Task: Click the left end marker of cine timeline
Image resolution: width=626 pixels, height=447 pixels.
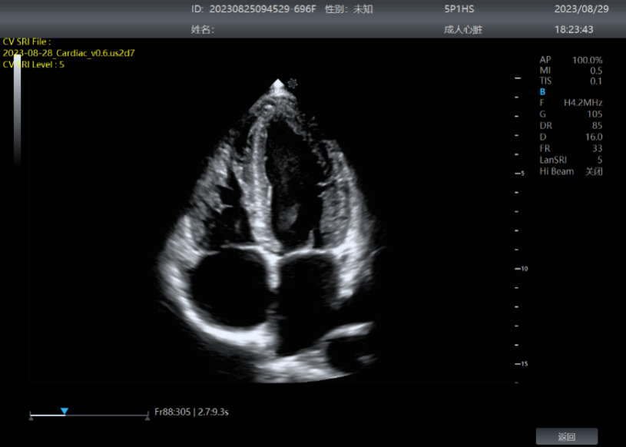Action: tap(31, 418)
